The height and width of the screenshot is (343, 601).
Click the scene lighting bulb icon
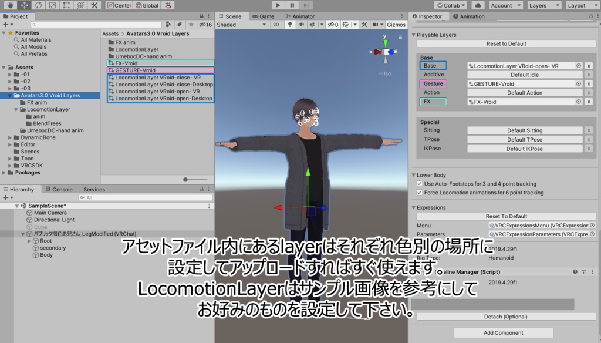pyautogui.click(x=291, y=25)
